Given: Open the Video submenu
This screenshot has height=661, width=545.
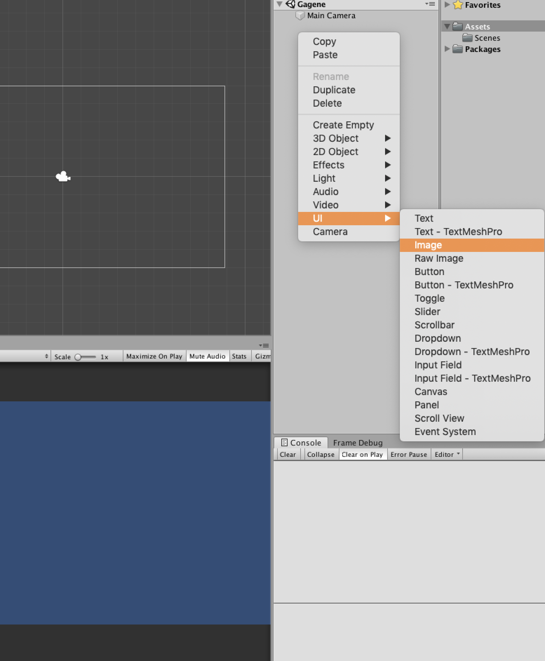Looking at the screenshot, I should click(349, 205).
